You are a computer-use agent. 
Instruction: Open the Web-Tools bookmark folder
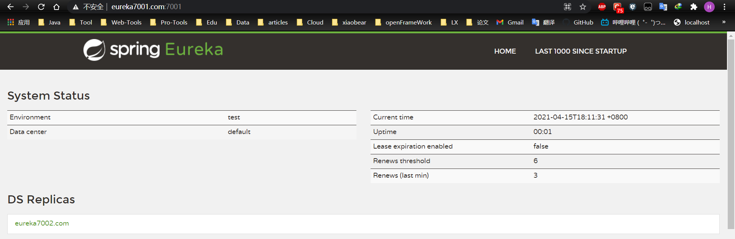tap(121, 22)
